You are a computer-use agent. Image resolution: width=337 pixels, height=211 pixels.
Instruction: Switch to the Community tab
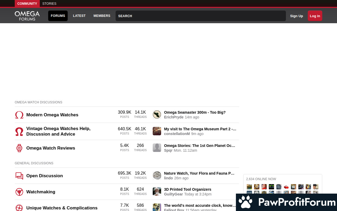point(27,4)
